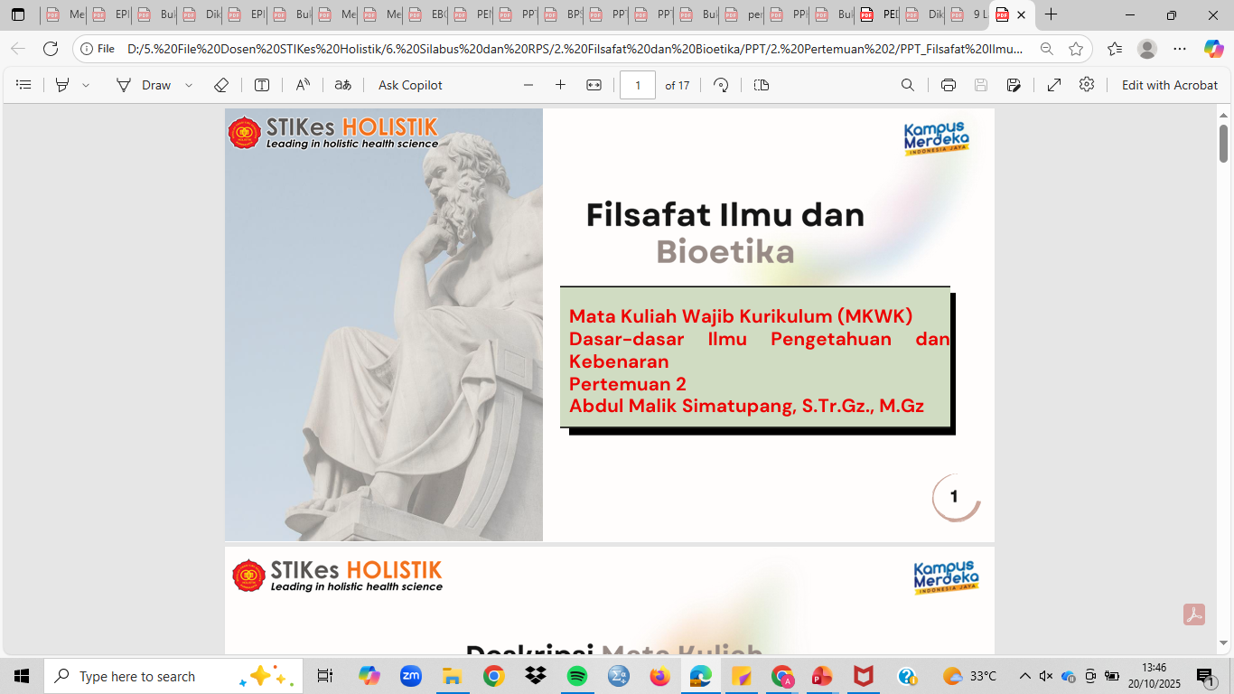Rotate the PDF page

click(x=721, y=85)
